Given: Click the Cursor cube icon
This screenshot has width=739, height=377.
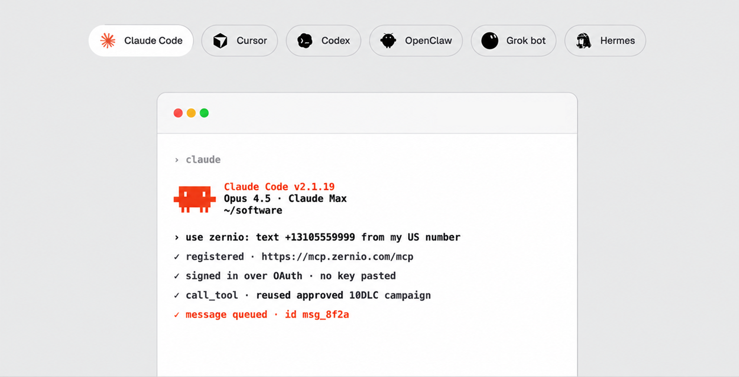Looking at the screenshot, I should (220, 41).
